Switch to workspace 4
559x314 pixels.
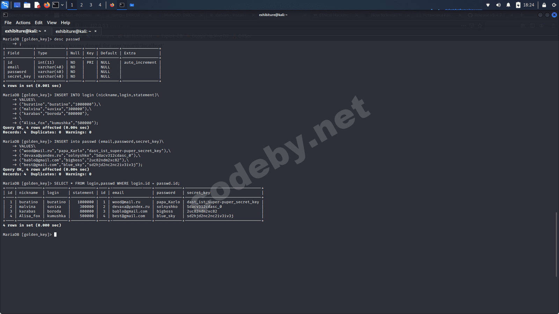[x=100, y=5]
